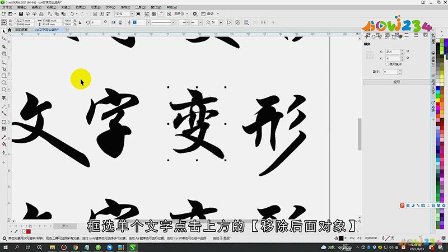Open Windows Start menu
Viewport: 448px width, 252px height.
click(5, 248)
